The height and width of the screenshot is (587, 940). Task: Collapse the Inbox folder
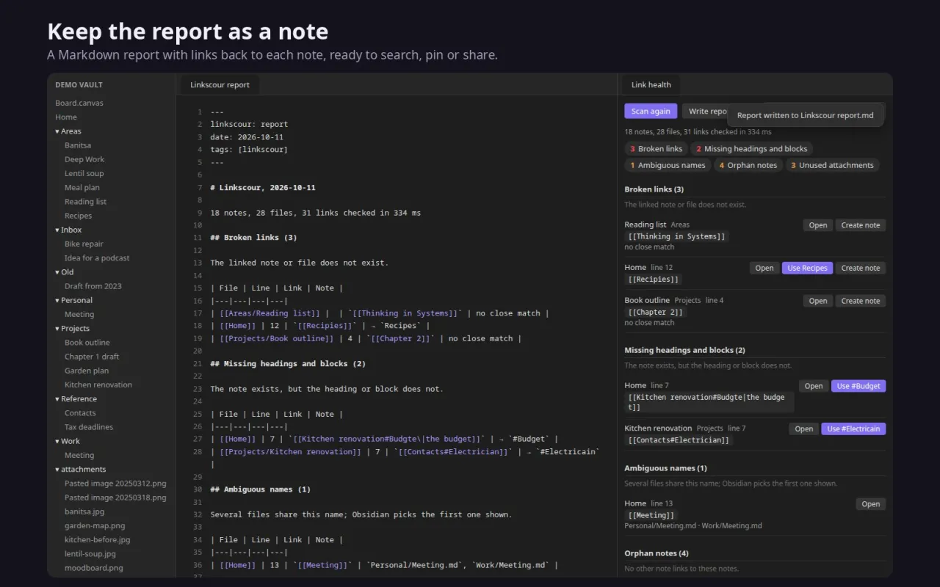click(68, 230)
